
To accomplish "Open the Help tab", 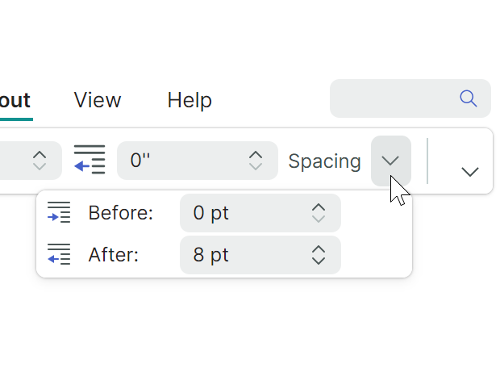I will [x=190, y=100].
